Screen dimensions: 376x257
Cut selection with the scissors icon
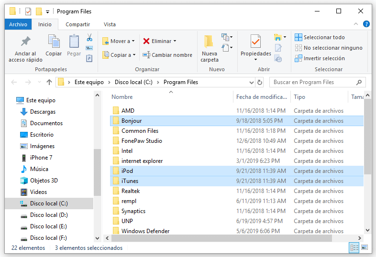tap(89, 37)
